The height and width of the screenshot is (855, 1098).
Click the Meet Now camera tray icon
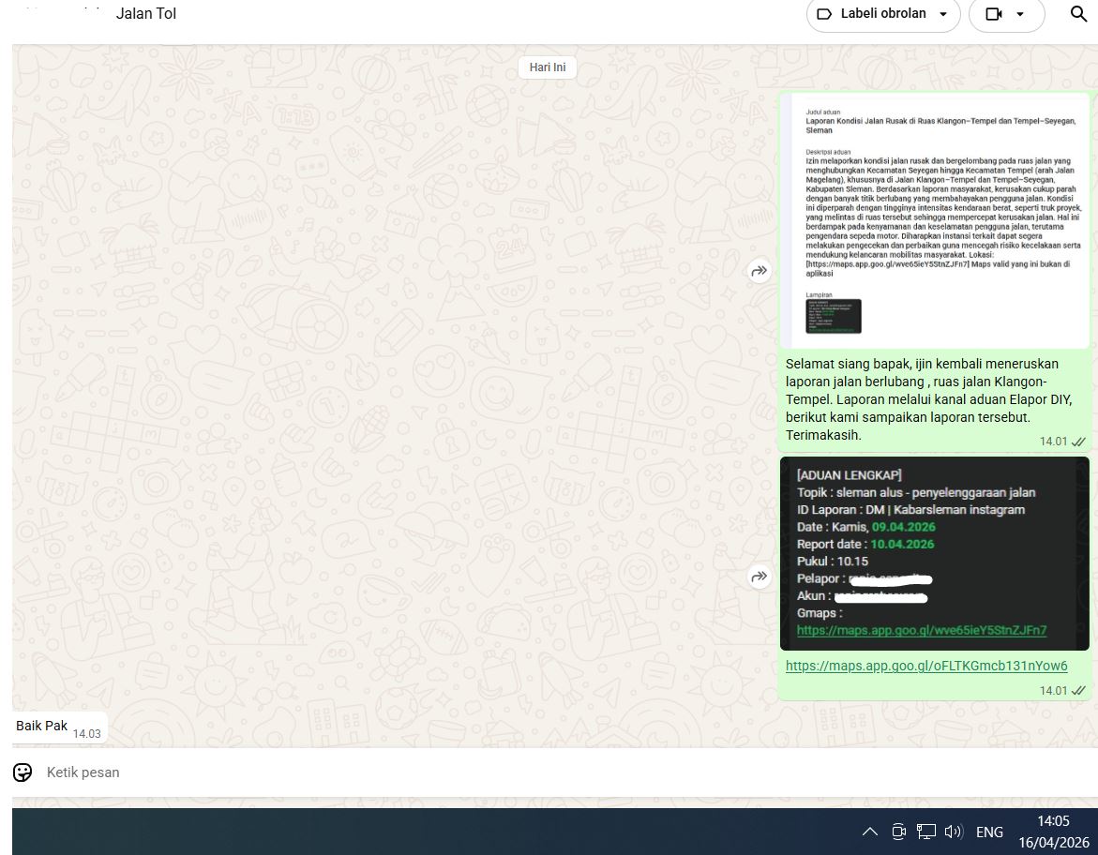click(x=898, y=832)
